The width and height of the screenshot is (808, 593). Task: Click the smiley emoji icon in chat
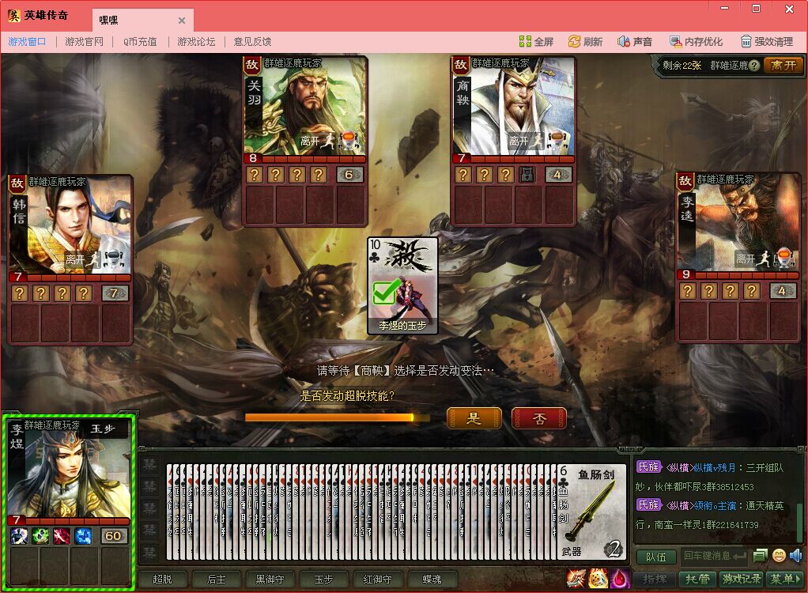[780, 556]
